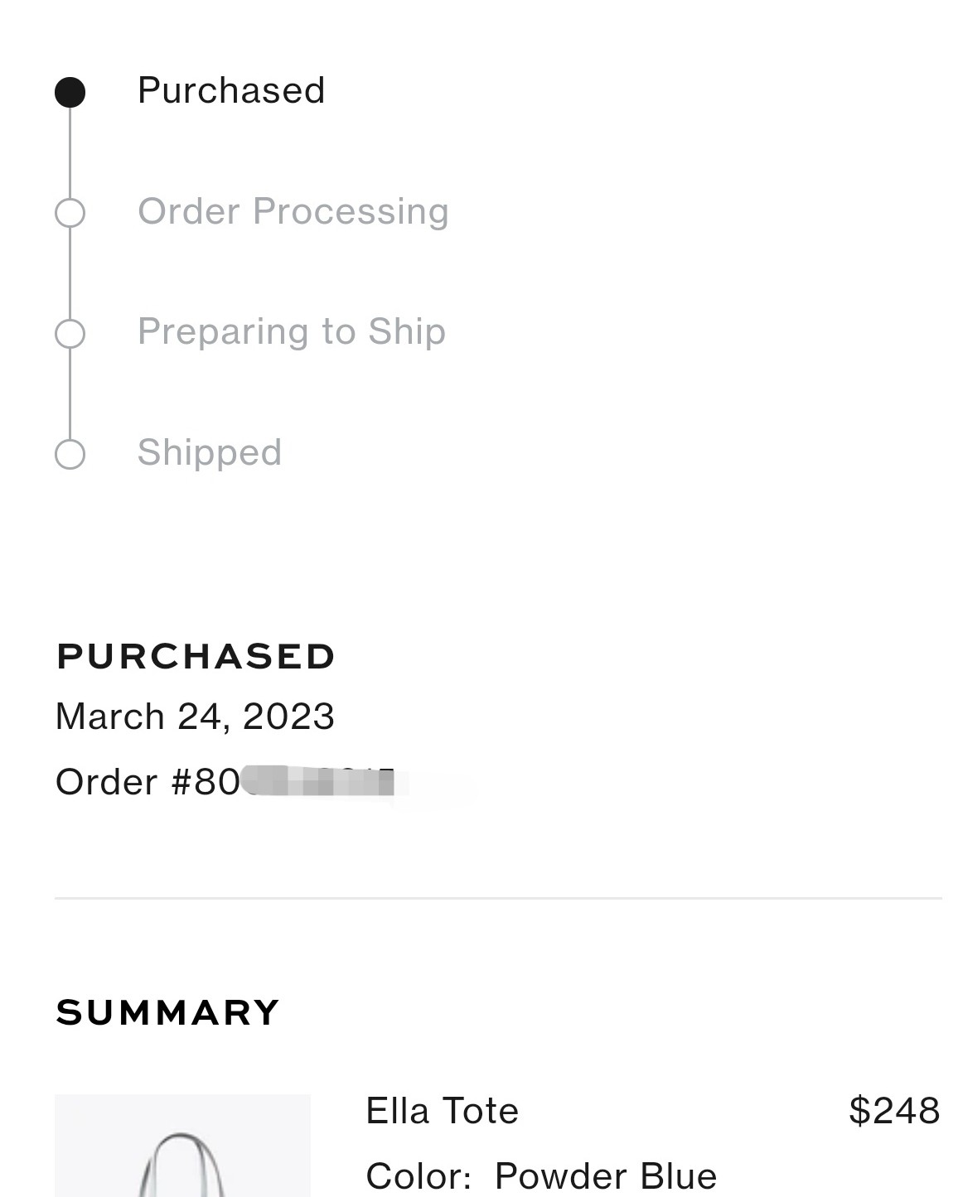Click the Order Processing step circle
This screenshot has width=958, height=1197.
pyautogui.click(x=70, y=213)
